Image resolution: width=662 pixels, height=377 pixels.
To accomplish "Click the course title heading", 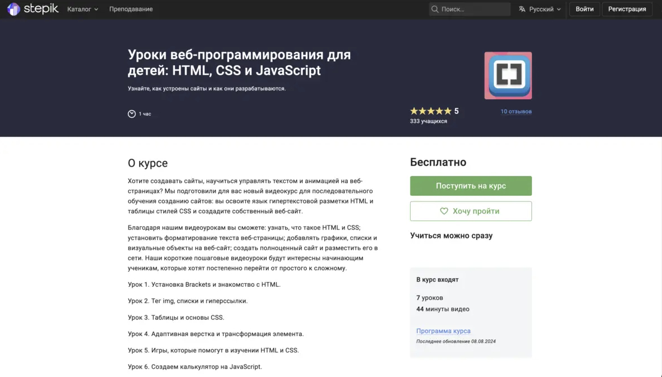I will (x=239, y=62).
